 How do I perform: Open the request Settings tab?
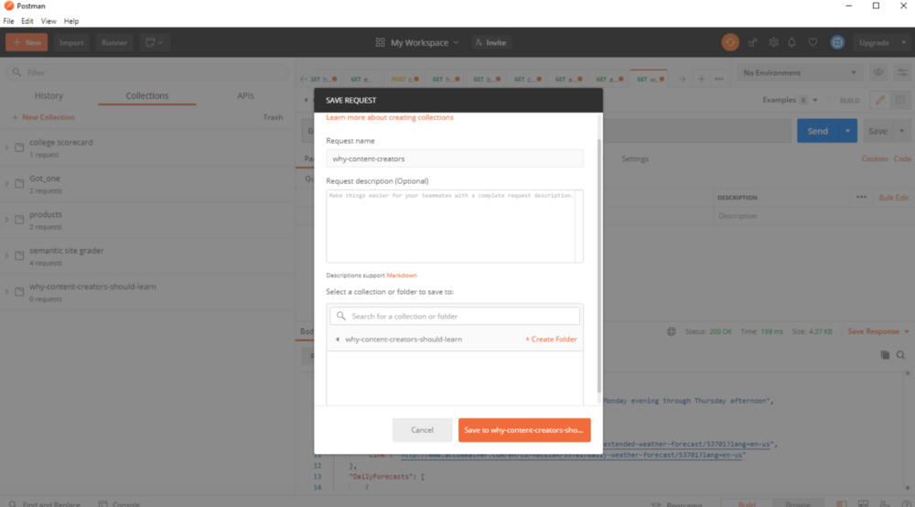635,158
